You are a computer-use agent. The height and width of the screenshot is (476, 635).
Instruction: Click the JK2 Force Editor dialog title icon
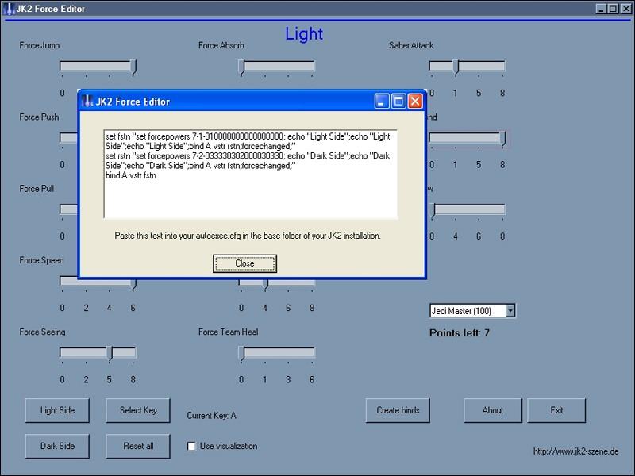[x=87, y=102]
